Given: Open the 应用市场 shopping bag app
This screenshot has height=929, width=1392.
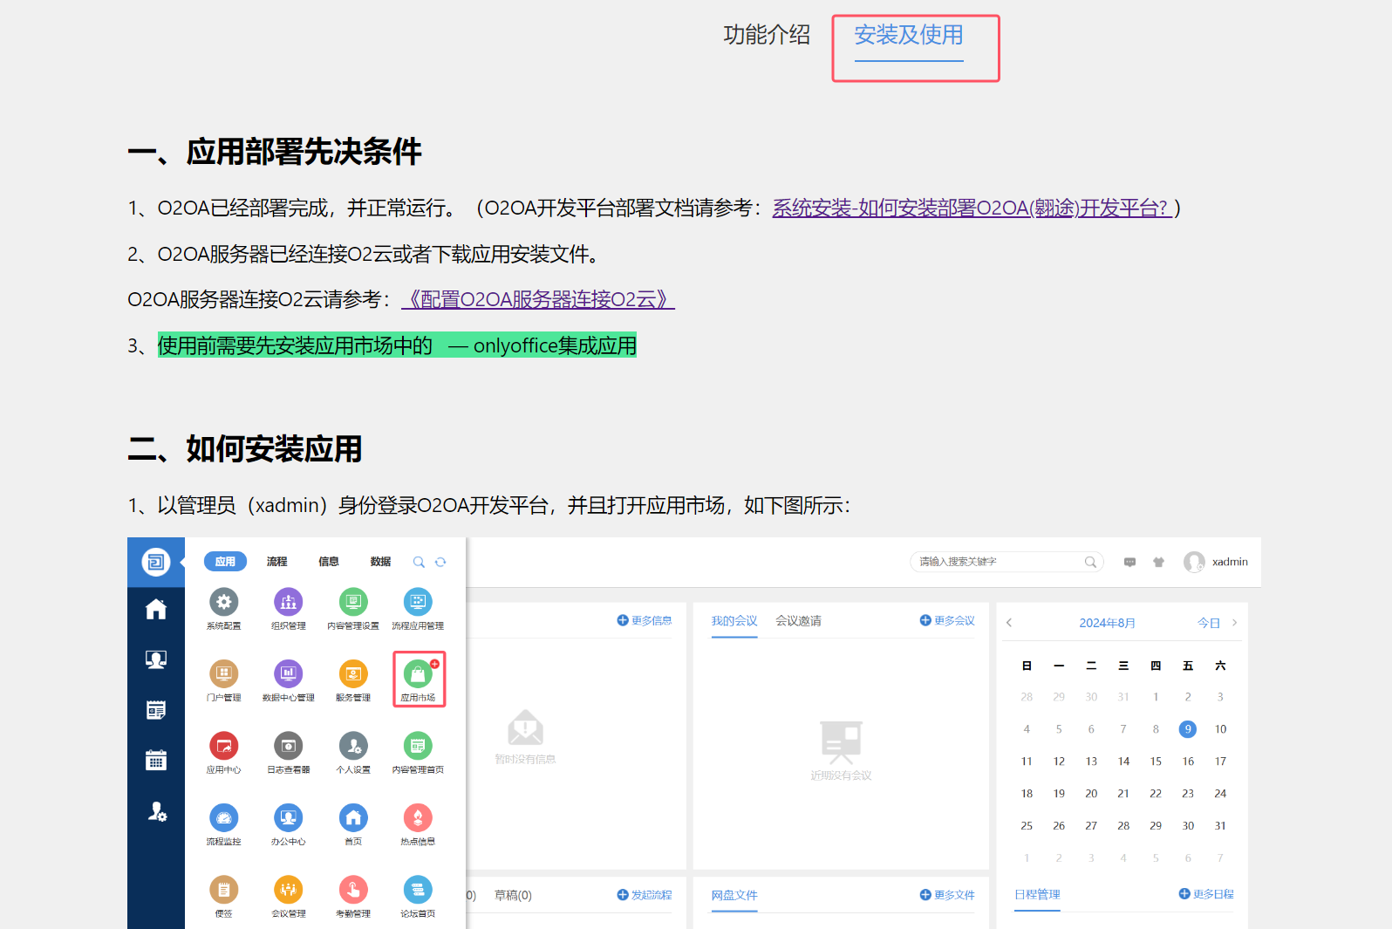Looking at the screenshot, I should click(418, 673).
